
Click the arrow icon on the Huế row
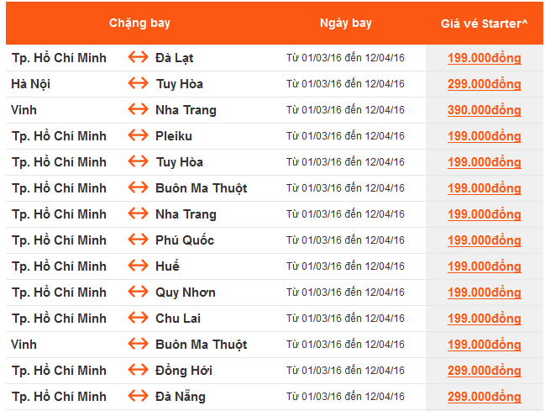pos(138,266)
